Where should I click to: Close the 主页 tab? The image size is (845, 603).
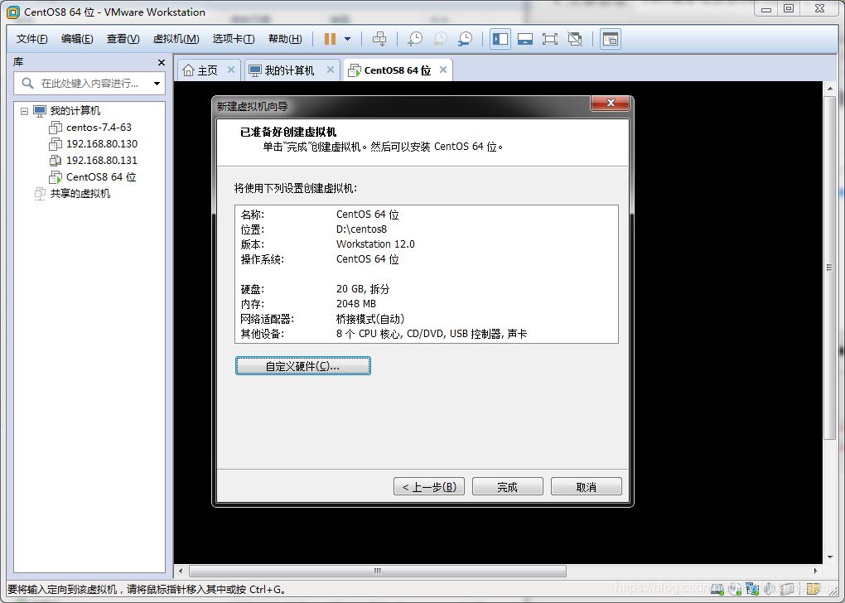click(x=231, y=70)
